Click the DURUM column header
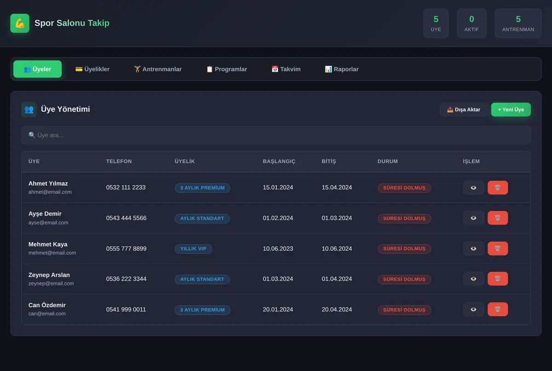This screenshot has width=552, height=371. point(388,162)
